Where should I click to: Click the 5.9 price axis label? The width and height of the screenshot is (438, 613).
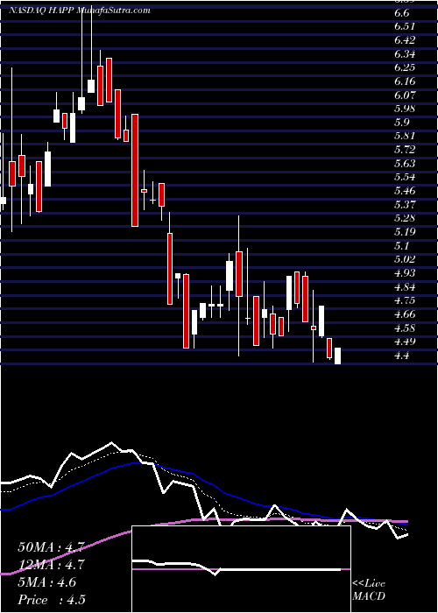pyautogui.click(x=403, y=123)
